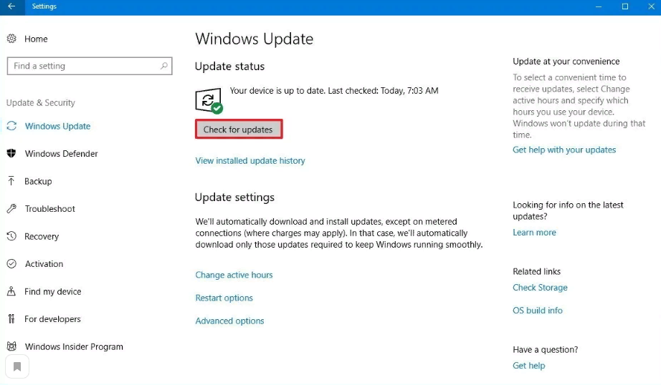Viewport: 661px width, 385px height.
Task: Focus the Find a setting search box
Action: pos(82,66)
